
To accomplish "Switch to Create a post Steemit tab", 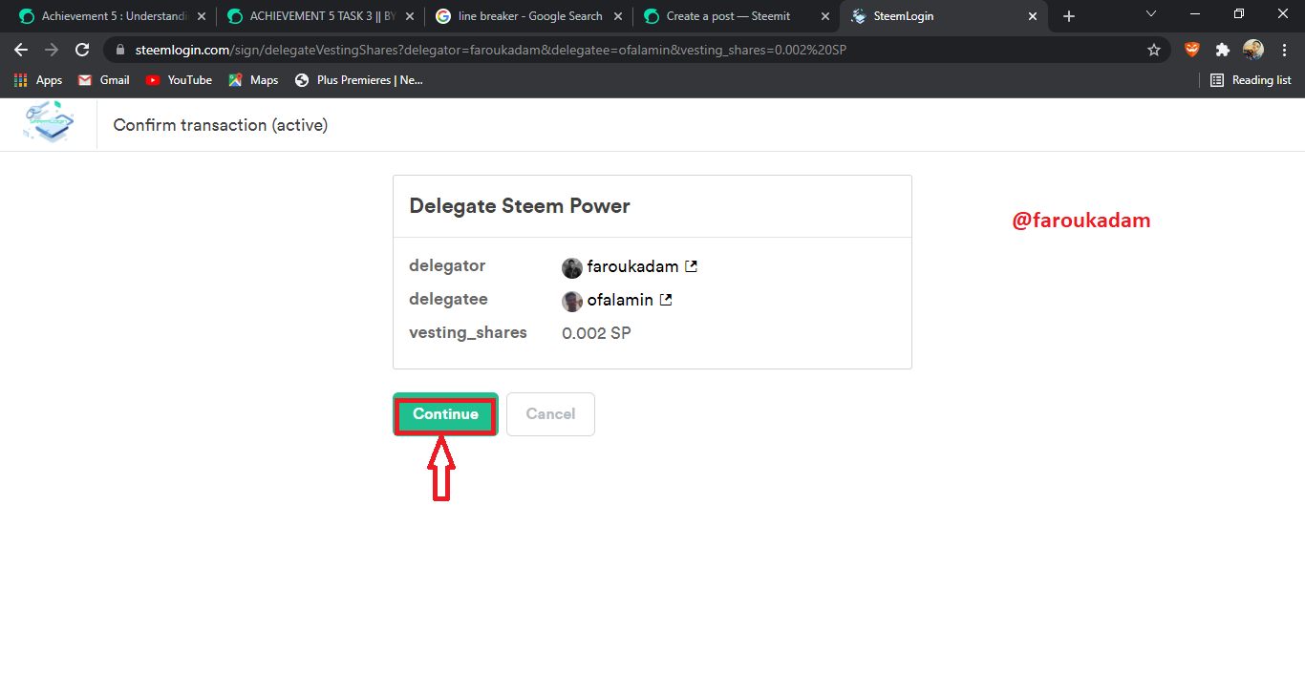I will tap(736, 16).
